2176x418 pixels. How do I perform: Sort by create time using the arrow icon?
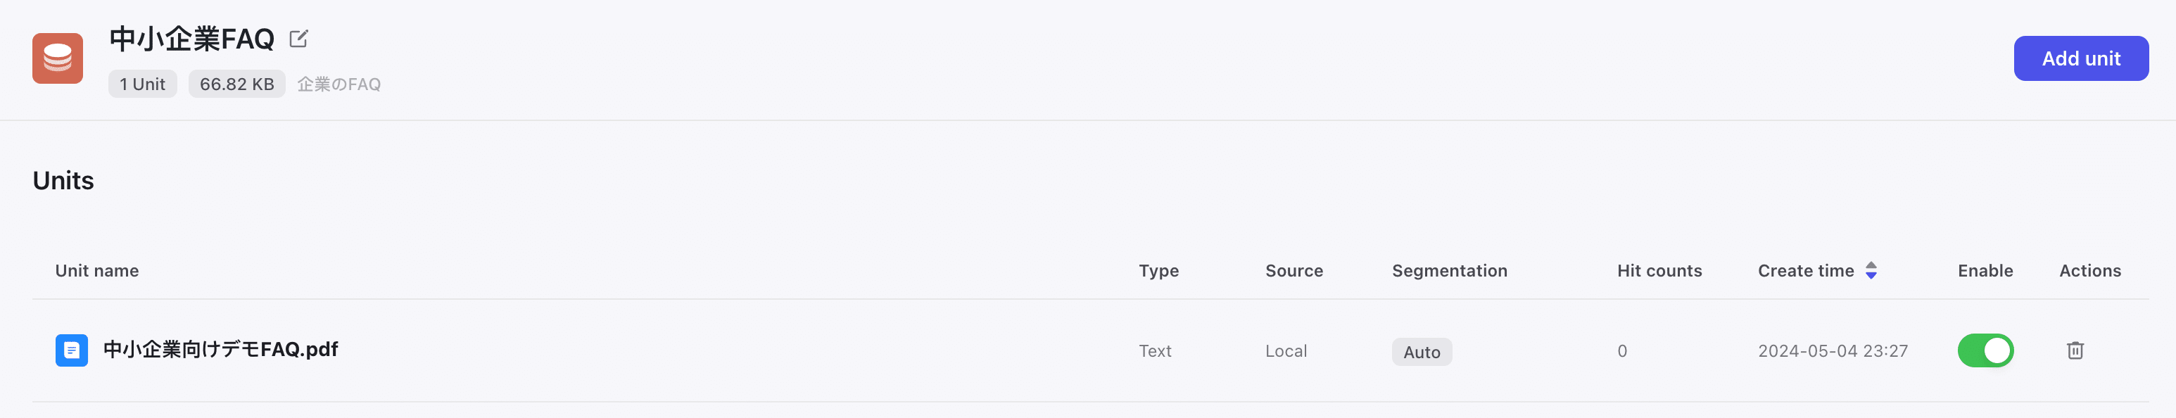[x=1871, y=270]
